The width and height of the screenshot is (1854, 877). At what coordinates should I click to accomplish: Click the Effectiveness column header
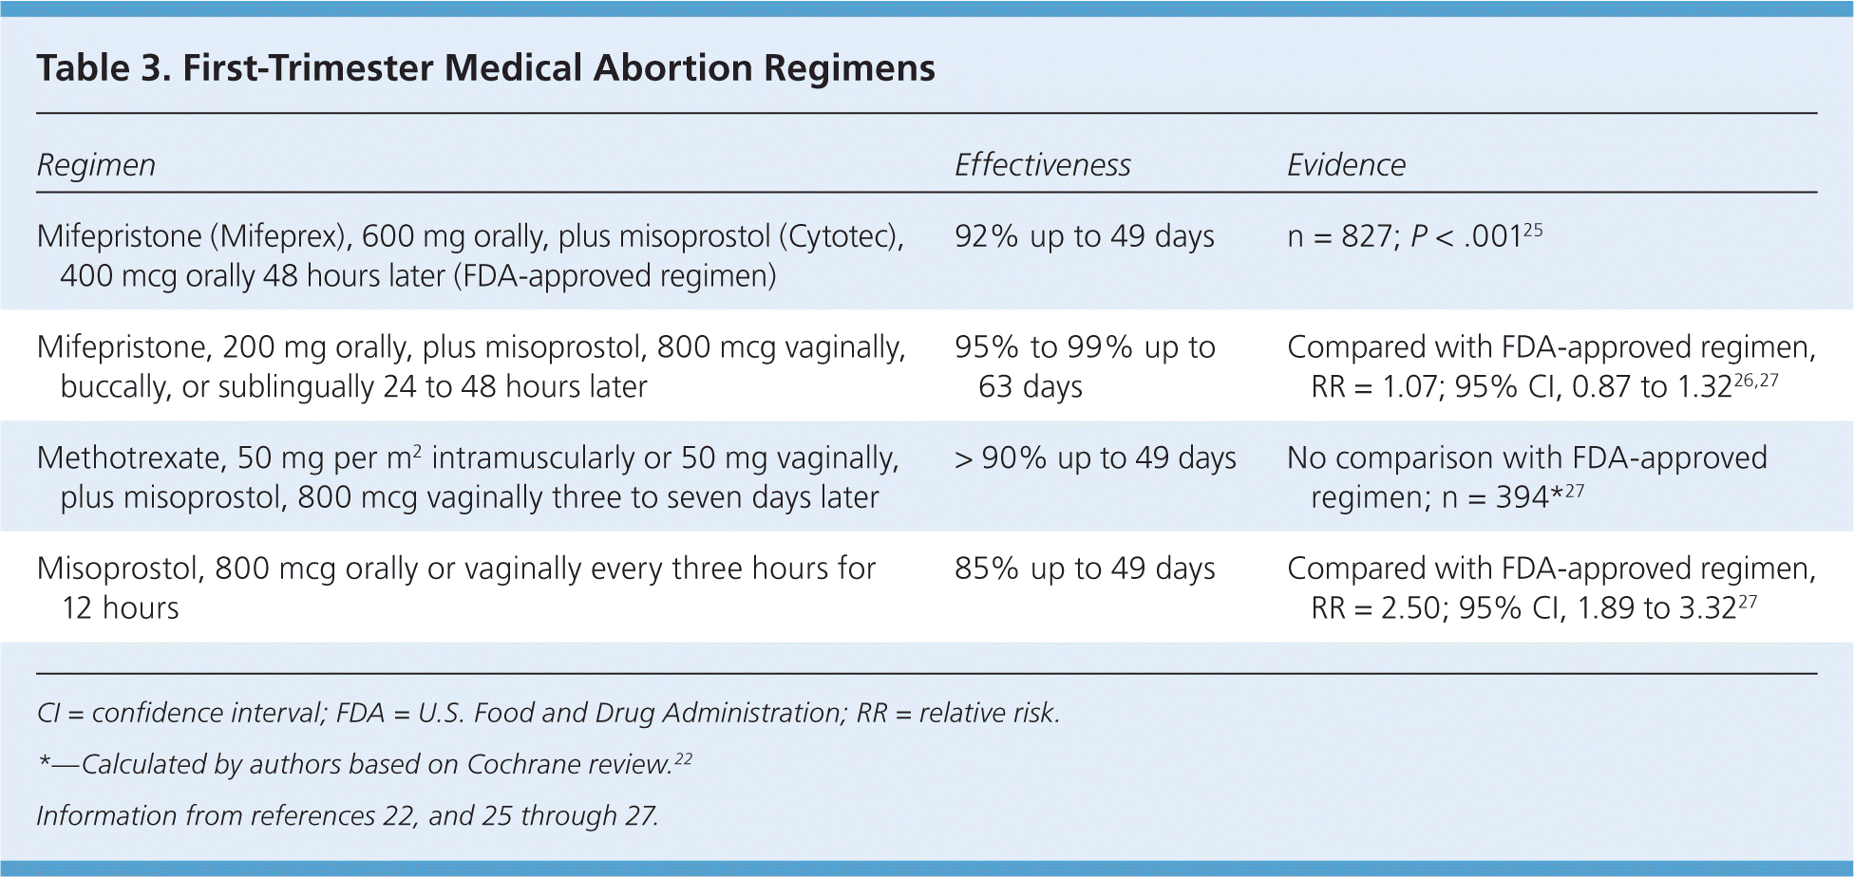(x=1042, y=165)
